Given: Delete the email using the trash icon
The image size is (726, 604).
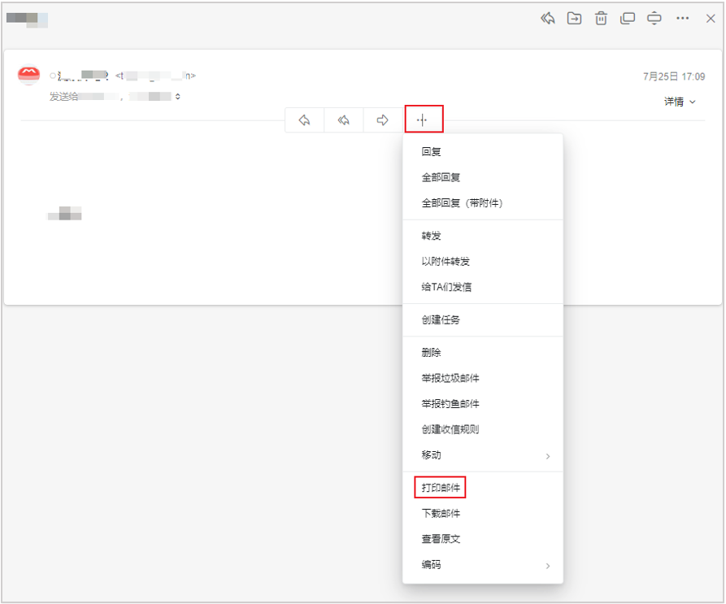Looking at the screenshot, I should click(601, 18).
